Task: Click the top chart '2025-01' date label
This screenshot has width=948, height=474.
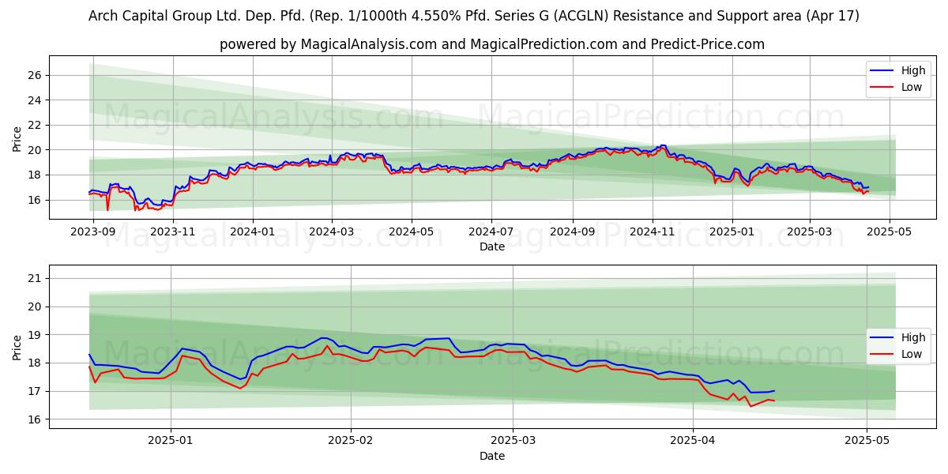Action: click(732, 233)
